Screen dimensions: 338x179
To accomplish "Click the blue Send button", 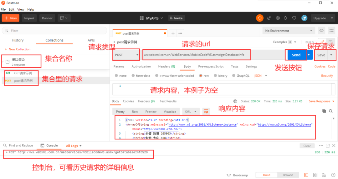I will pyautogui.click(x=296, y=55).
